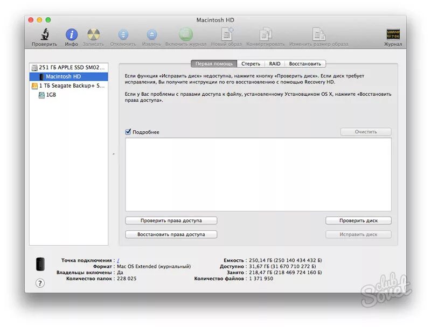
Task: Click the file count value 1 371 950
Action: 261,279
